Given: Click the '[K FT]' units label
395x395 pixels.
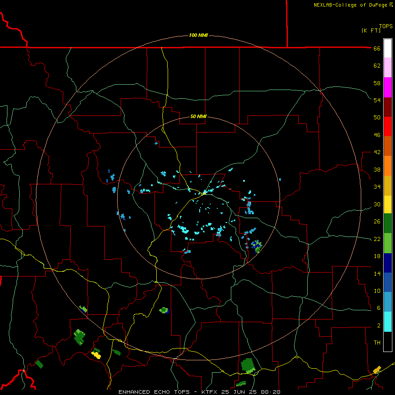Looking at the screenshot, I should (371, 31).
